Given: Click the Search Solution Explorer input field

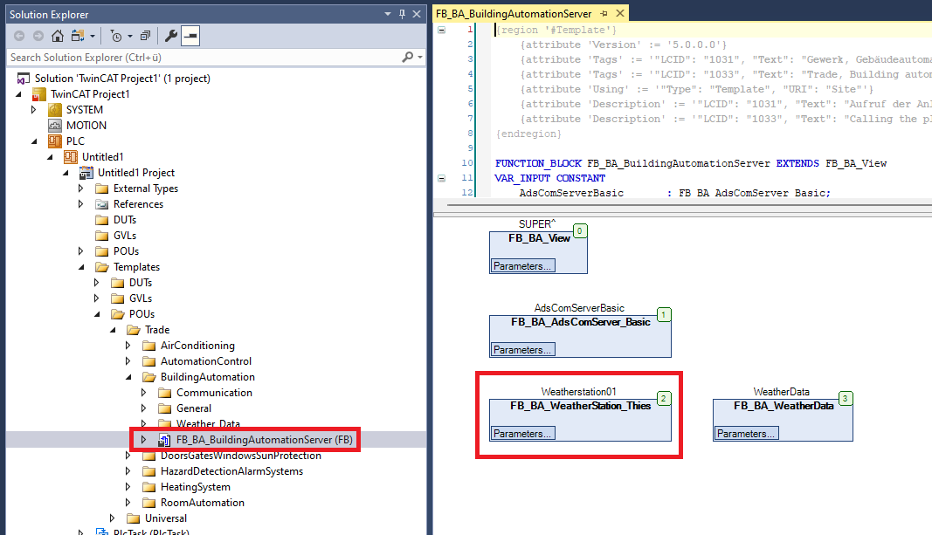Looking at the screenshot, I should (x=201, y=58).
